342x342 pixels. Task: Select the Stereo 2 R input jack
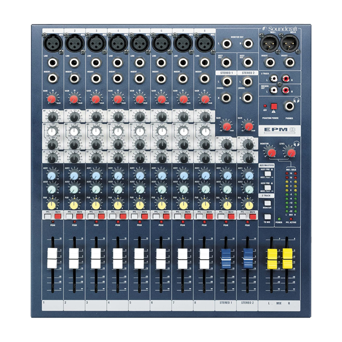(x=248, y=98)
